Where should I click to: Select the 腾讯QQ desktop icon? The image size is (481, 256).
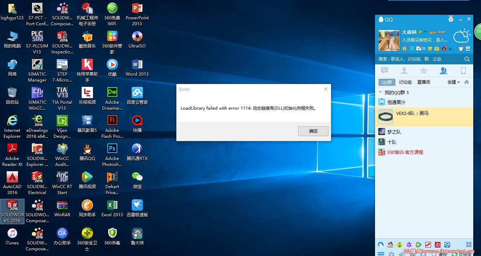[87, 152]
